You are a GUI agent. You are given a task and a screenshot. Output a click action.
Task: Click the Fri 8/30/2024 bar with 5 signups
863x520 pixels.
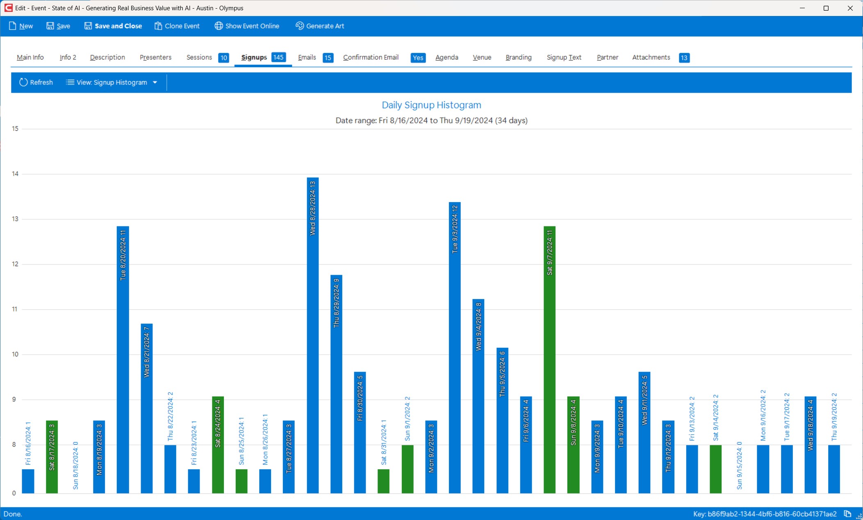tap(360, 433)
